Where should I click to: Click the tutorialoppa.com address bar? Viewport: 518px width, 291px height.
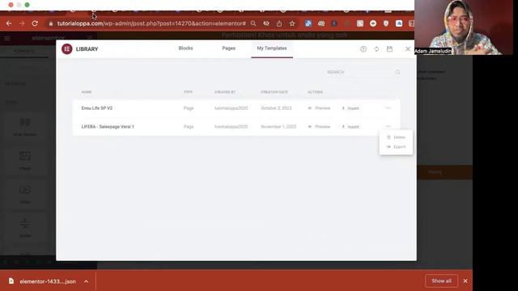pos(151,23)
